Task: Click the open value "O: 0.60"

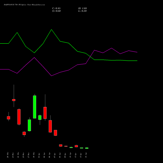Action: click(x=56, y=11)
